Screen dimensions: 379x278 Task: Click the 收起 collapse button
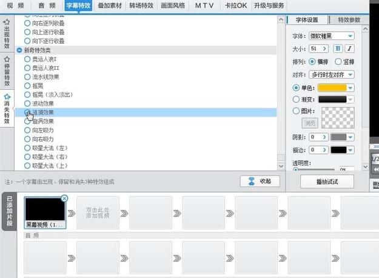click(x=260, y=181)
